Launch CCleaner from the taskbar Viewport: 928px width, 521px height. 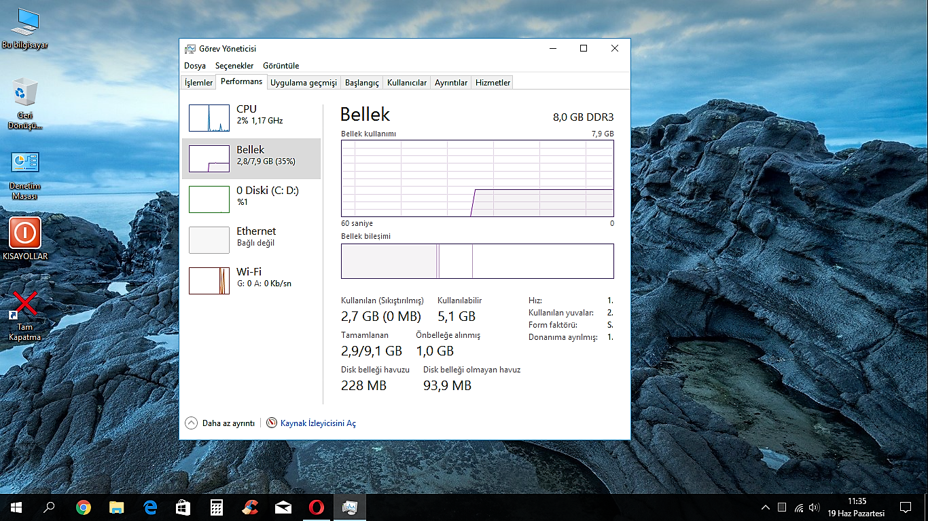[250, 507]
